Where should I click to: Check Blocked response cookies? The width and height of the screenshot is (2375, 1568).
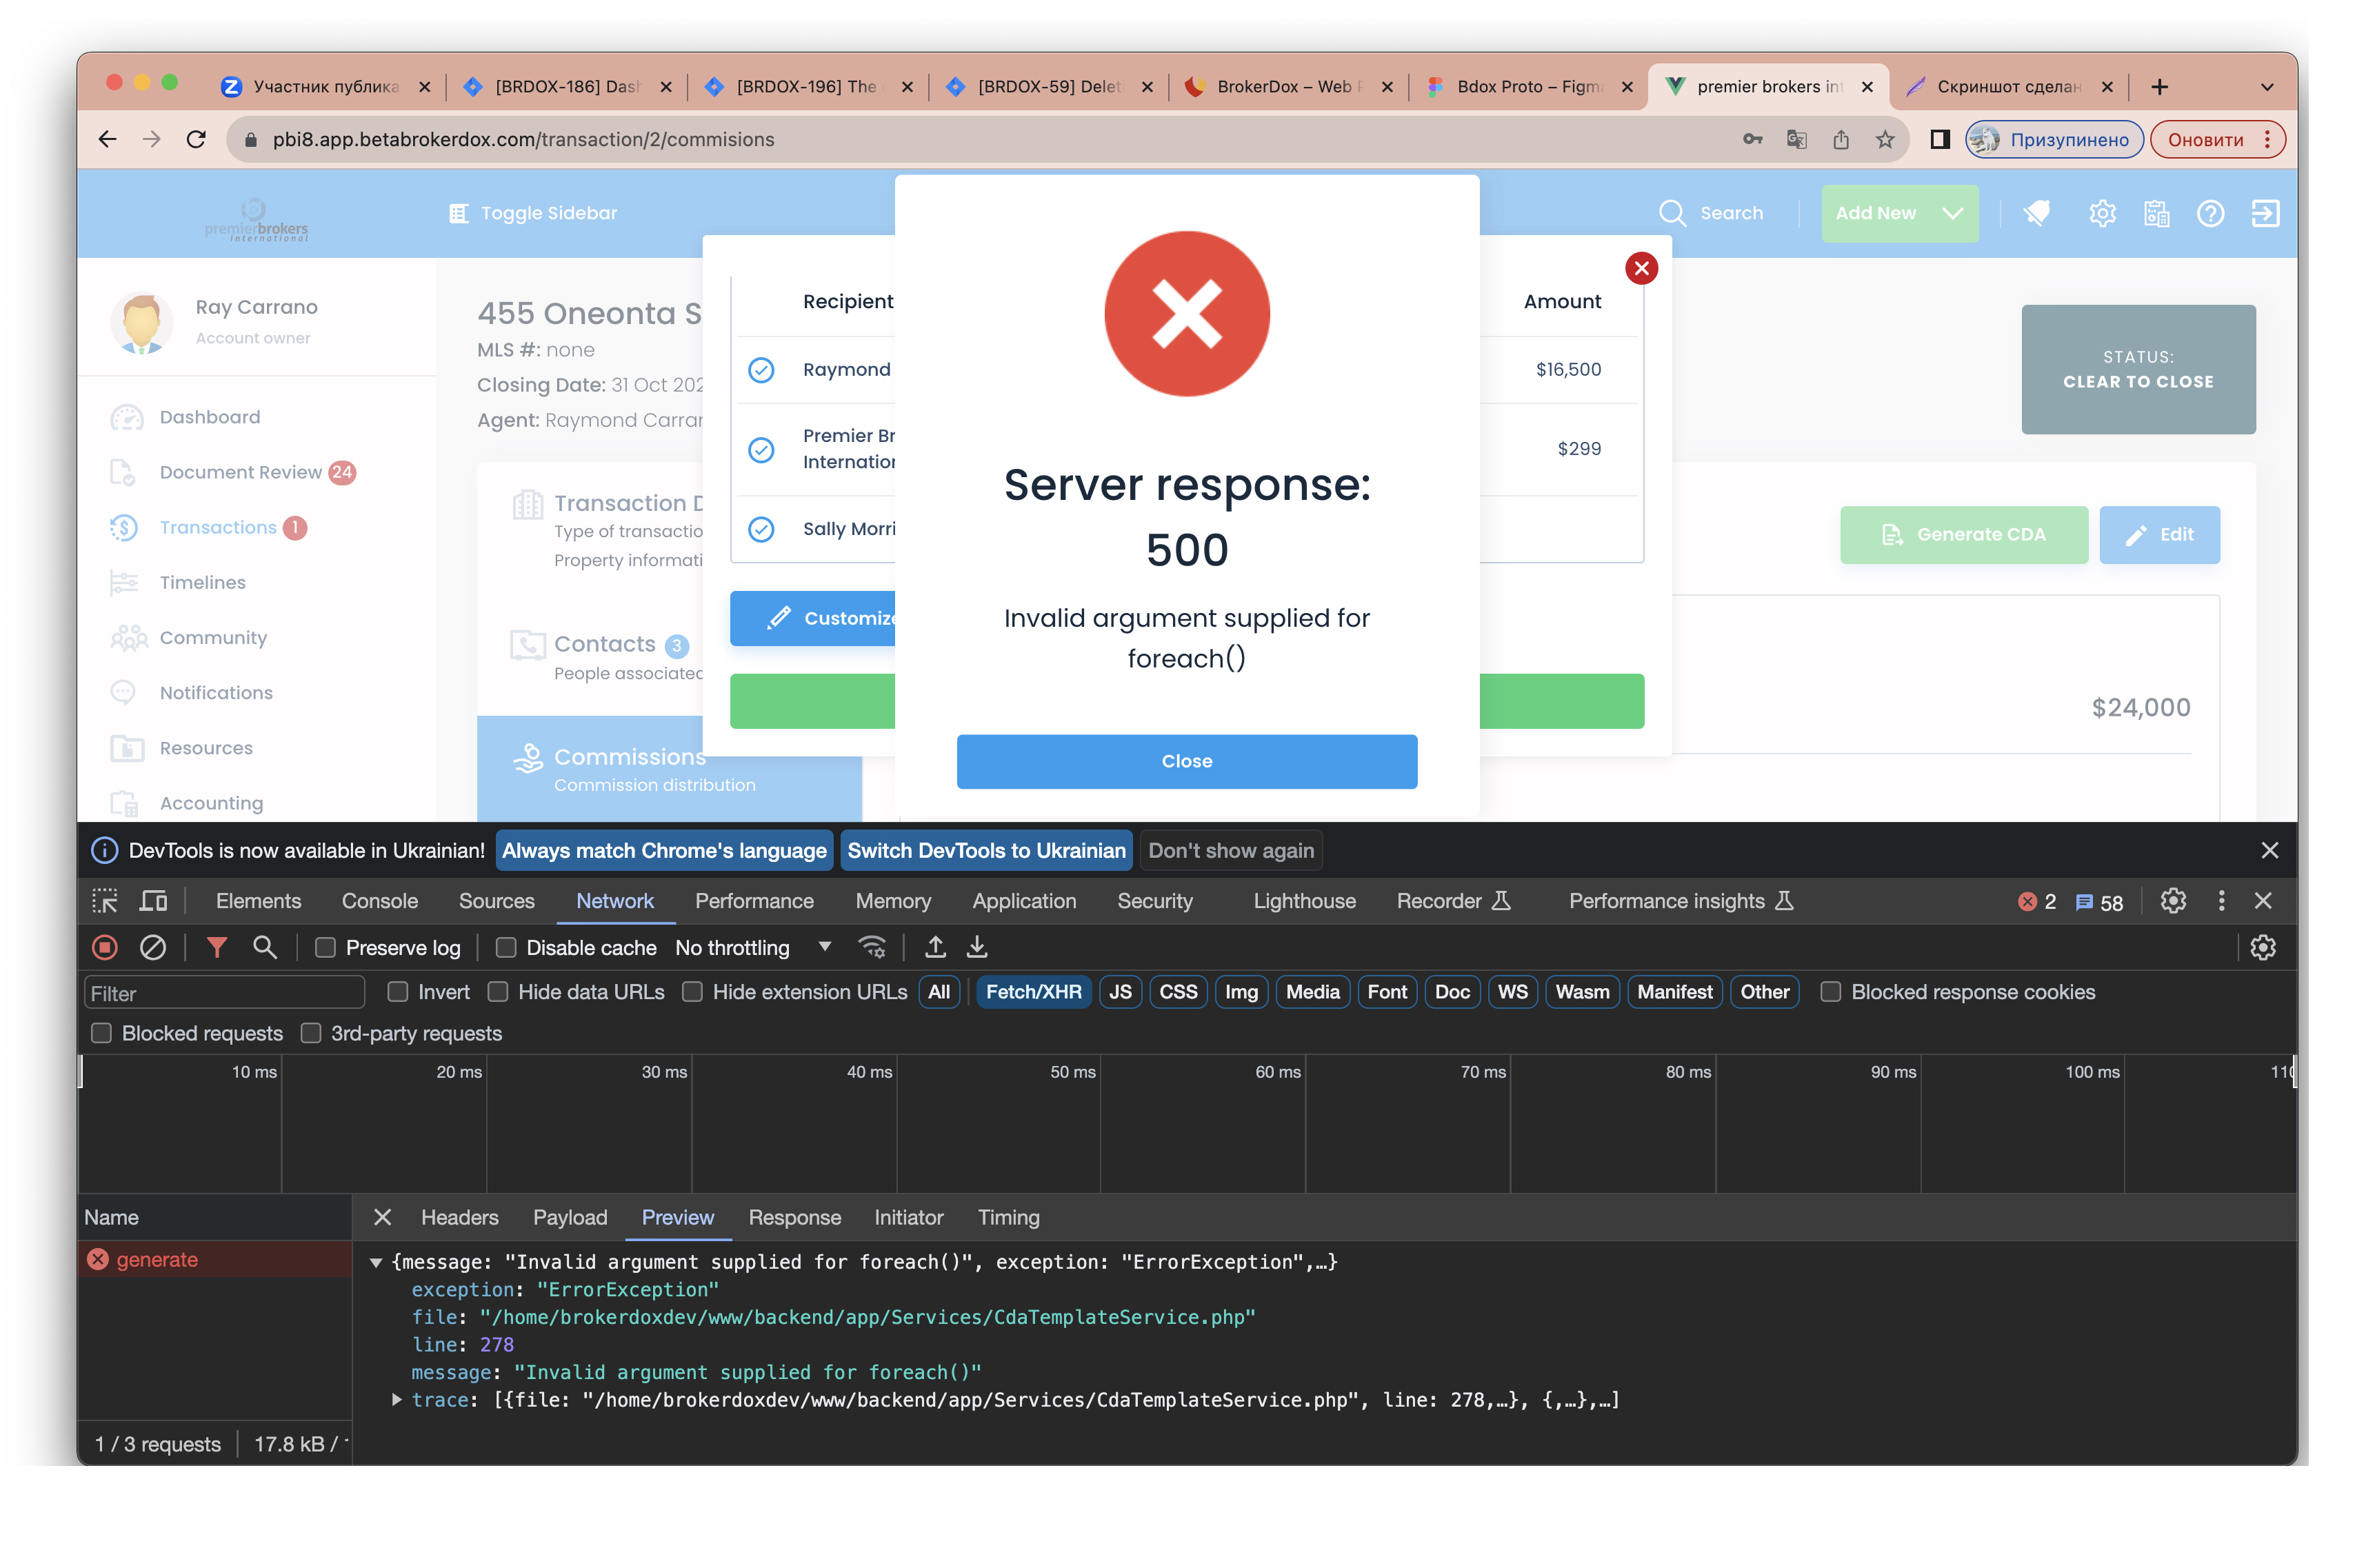(x=1830, y=992)
